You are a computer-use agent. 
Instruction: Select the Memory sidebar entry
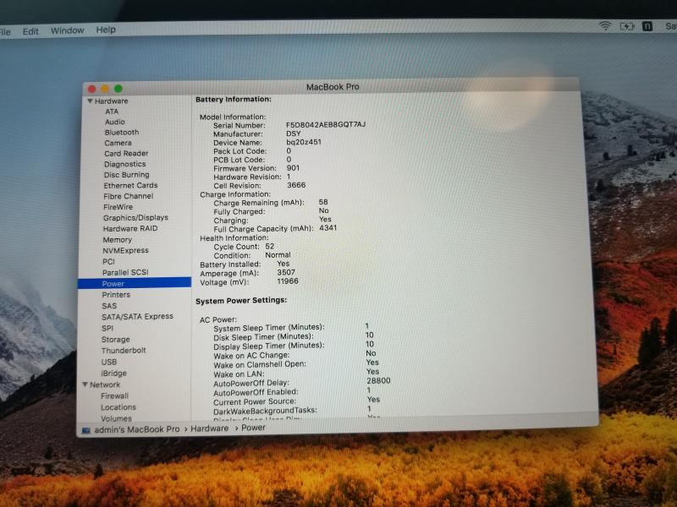coord(118,240)
